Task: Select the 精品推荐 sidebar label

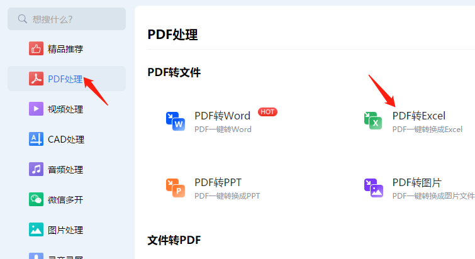Action: click(65, 49)
